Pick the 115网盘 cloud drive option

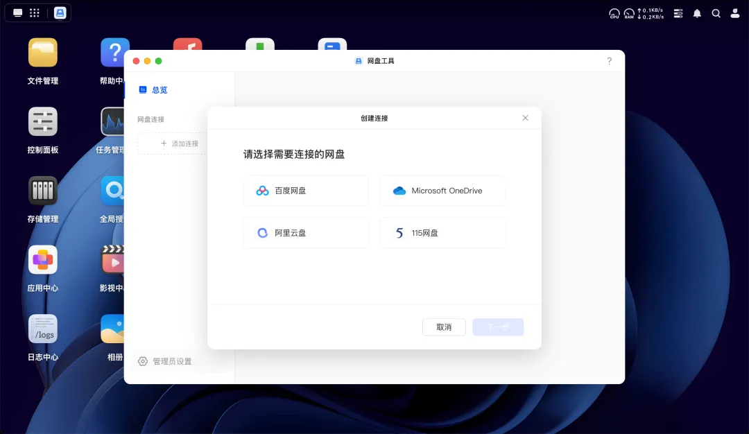[442, 233]
